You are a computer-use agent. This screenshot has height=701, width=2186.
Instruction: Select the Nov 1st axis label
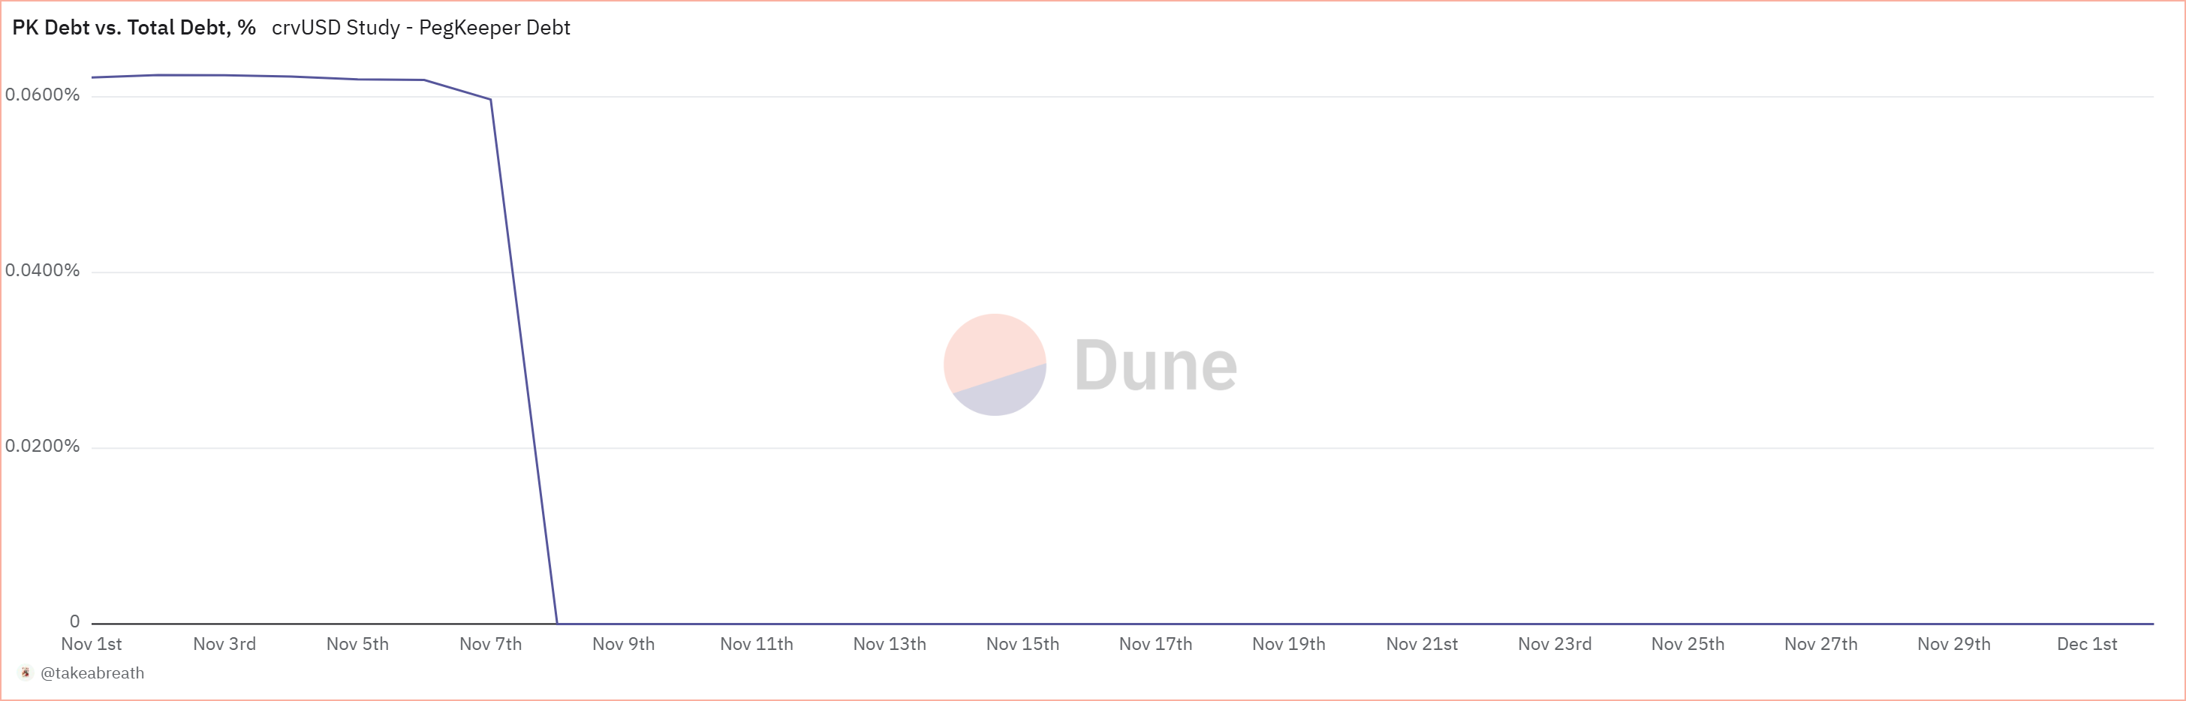click(x=91, y=644)
